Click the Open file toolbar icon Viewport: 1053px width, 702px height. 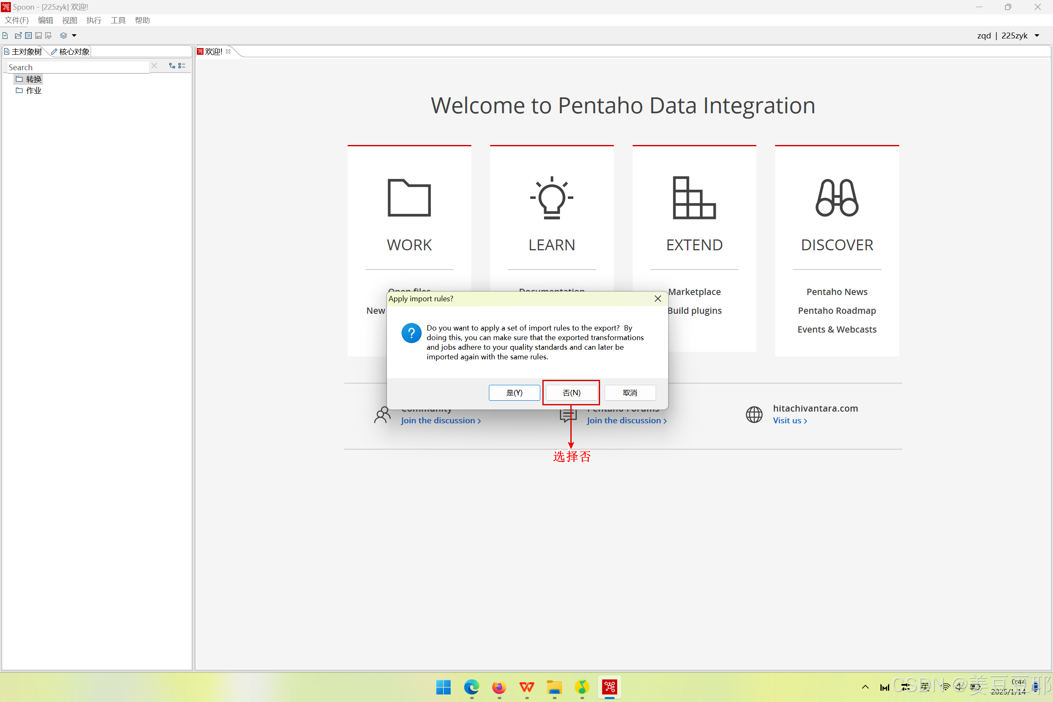point(18,36)
